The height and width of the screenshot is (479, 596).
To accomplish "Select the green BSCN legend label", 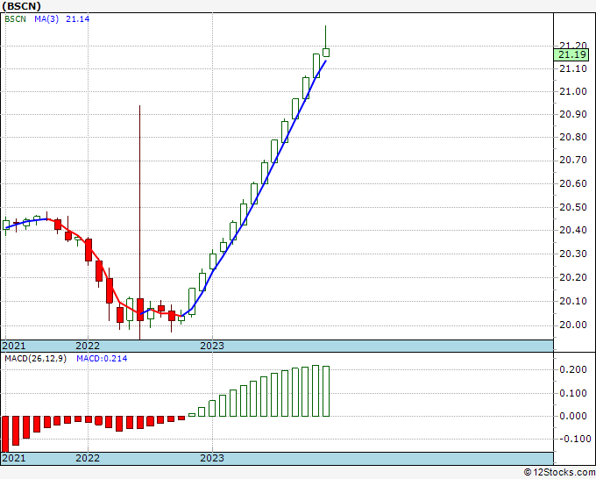I will 15,19.
